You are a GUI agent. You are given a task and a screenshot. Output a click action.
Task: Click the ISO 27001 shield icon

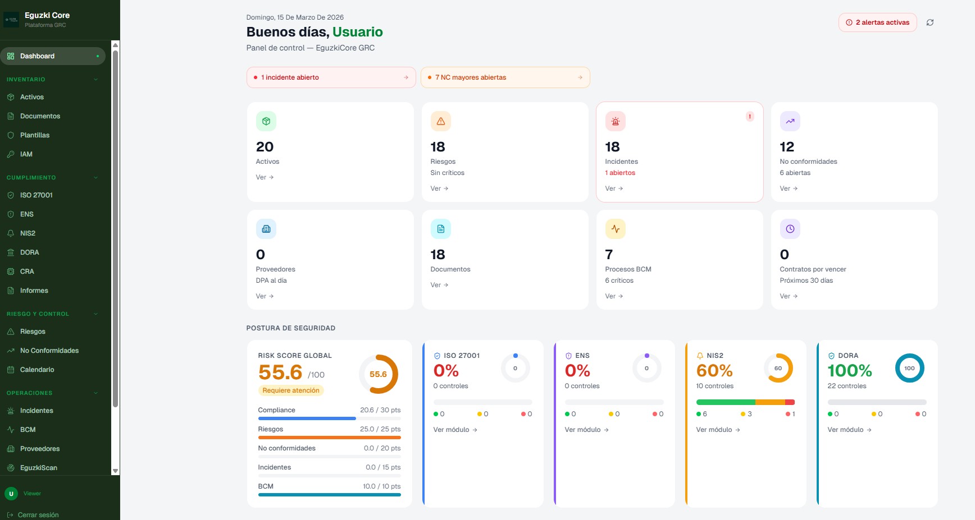[11, 195]
